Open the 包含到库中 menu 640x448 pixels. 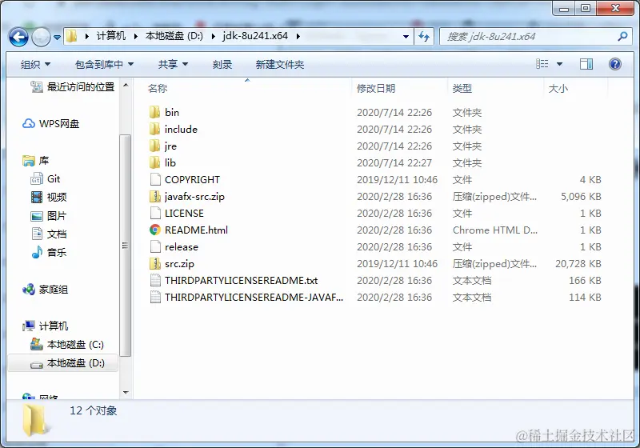[x=105, y=65]
